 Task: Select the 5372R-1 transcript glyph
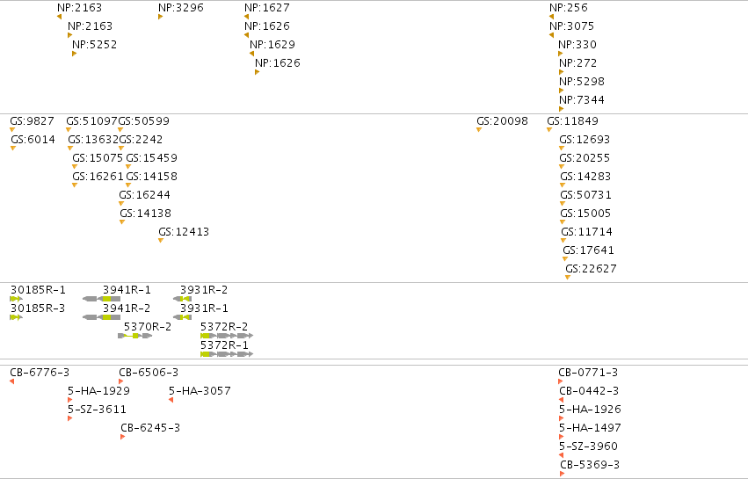click(227, 354)
